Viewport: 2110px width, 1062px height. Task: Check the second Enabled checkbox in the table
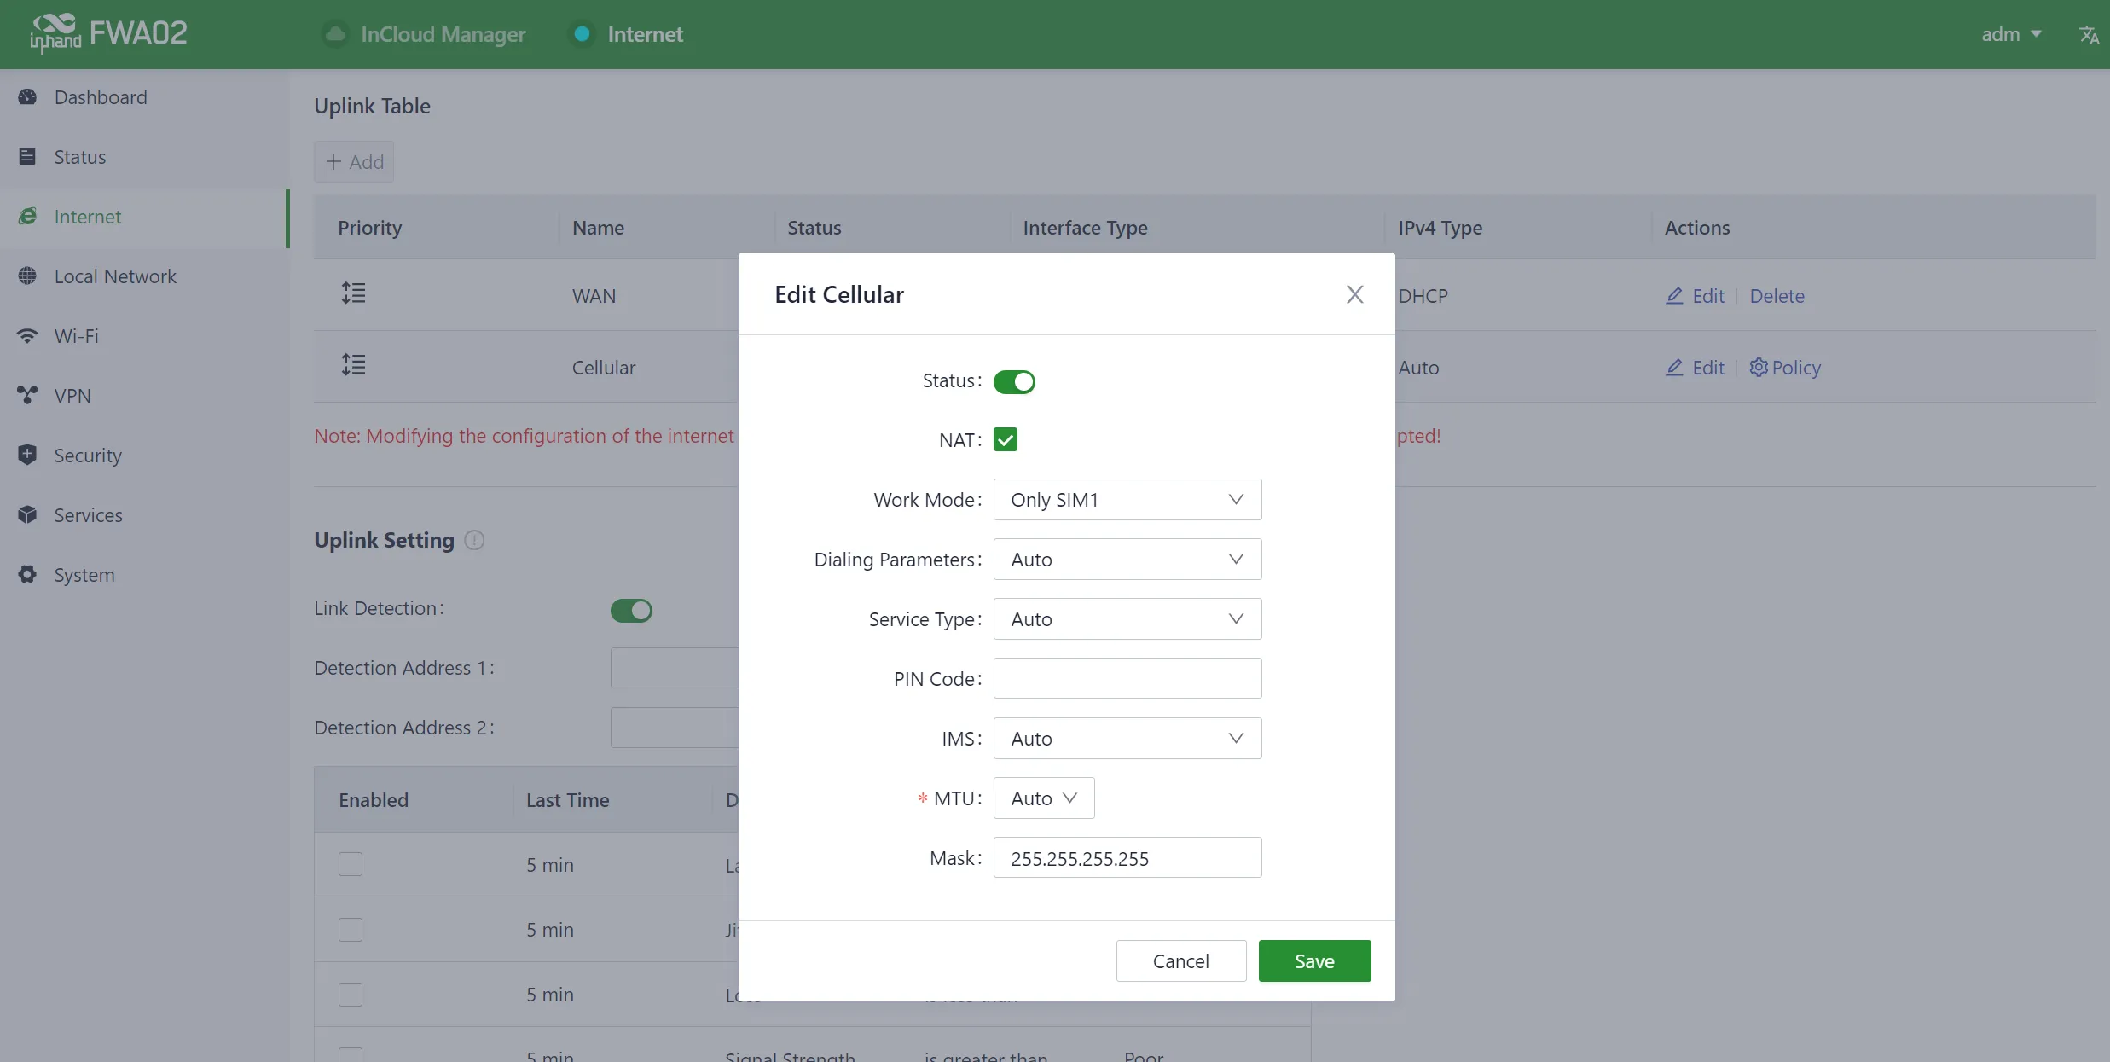[351, 929]
